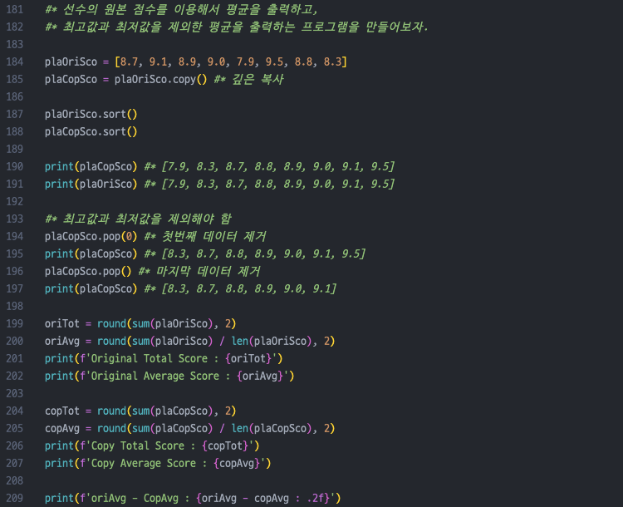The height and width of the screenshot is (507, 623).
Task: Click line number 184 in the gutter
Action: 15,62
